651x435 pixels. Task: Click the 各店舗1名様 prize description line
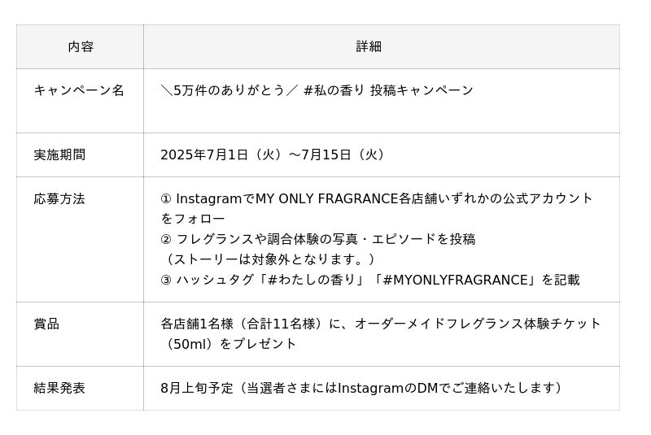(381, 324)
